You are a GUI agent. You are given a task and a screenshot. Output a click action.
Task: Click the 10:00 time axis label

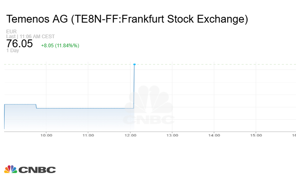(x=46, y=135)
